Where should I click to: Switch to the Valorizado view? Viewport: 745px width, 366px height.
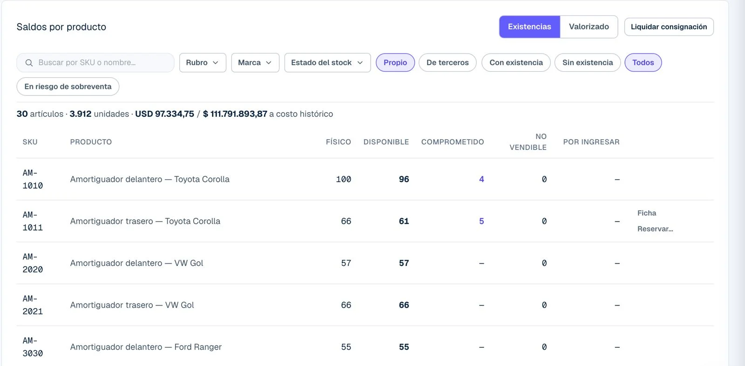click(589, 27)
